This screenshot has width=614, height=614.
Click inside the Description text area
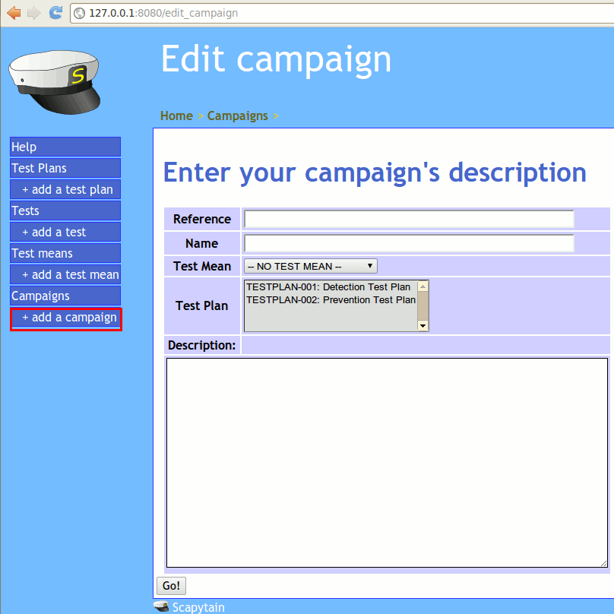(387, 462)
